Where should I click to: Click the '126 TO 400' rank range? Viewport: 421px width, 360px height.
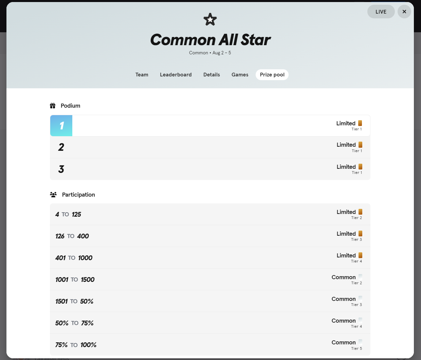[72, 236]
